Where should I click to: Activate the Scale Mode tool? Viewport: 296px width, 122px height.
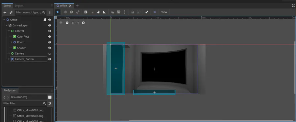pyautogui.click(x=78, y=12)
